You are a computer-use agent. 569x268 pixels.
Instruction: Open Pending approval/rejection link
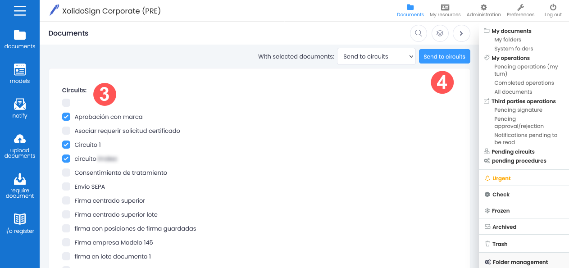pos(519,123)
